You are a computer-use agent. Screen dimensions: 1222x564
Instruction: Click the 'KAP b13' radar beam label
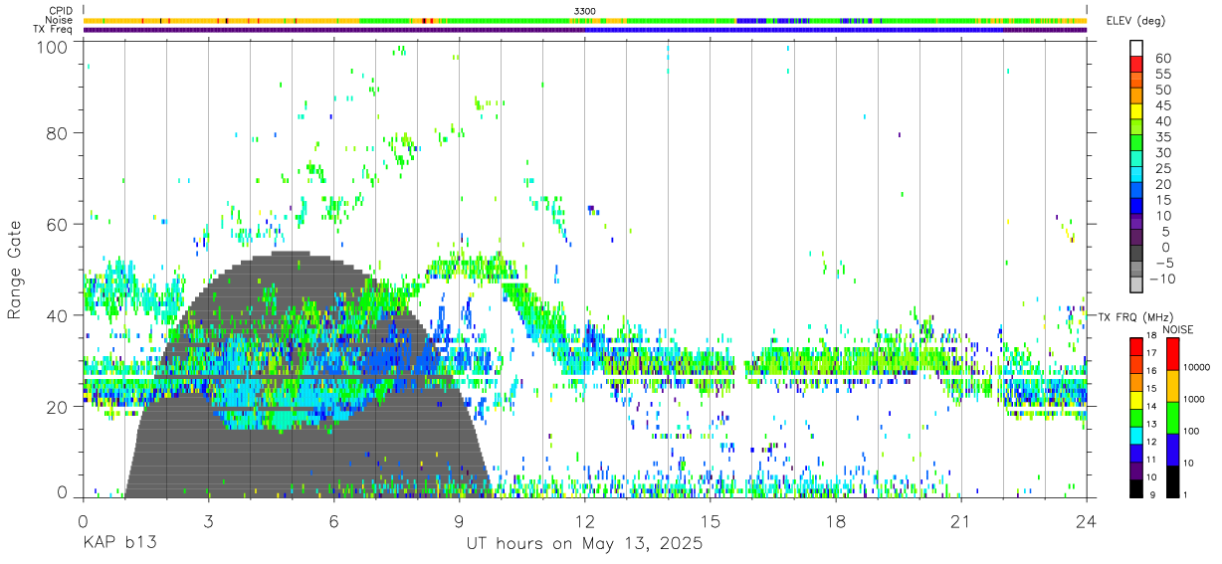(118, 544)
